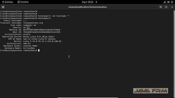Open the power system menu icon
Screen dimensions: 175x98
coord(172,2)
